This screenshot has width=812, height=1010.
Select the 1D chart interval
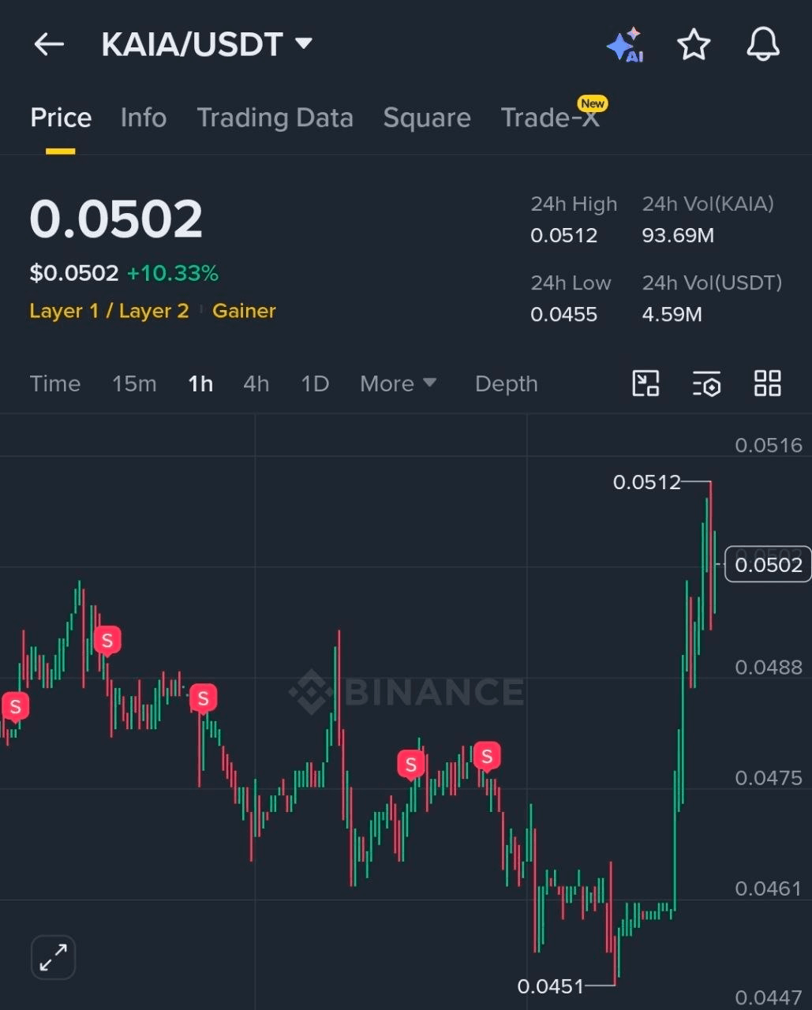(315, 384)
